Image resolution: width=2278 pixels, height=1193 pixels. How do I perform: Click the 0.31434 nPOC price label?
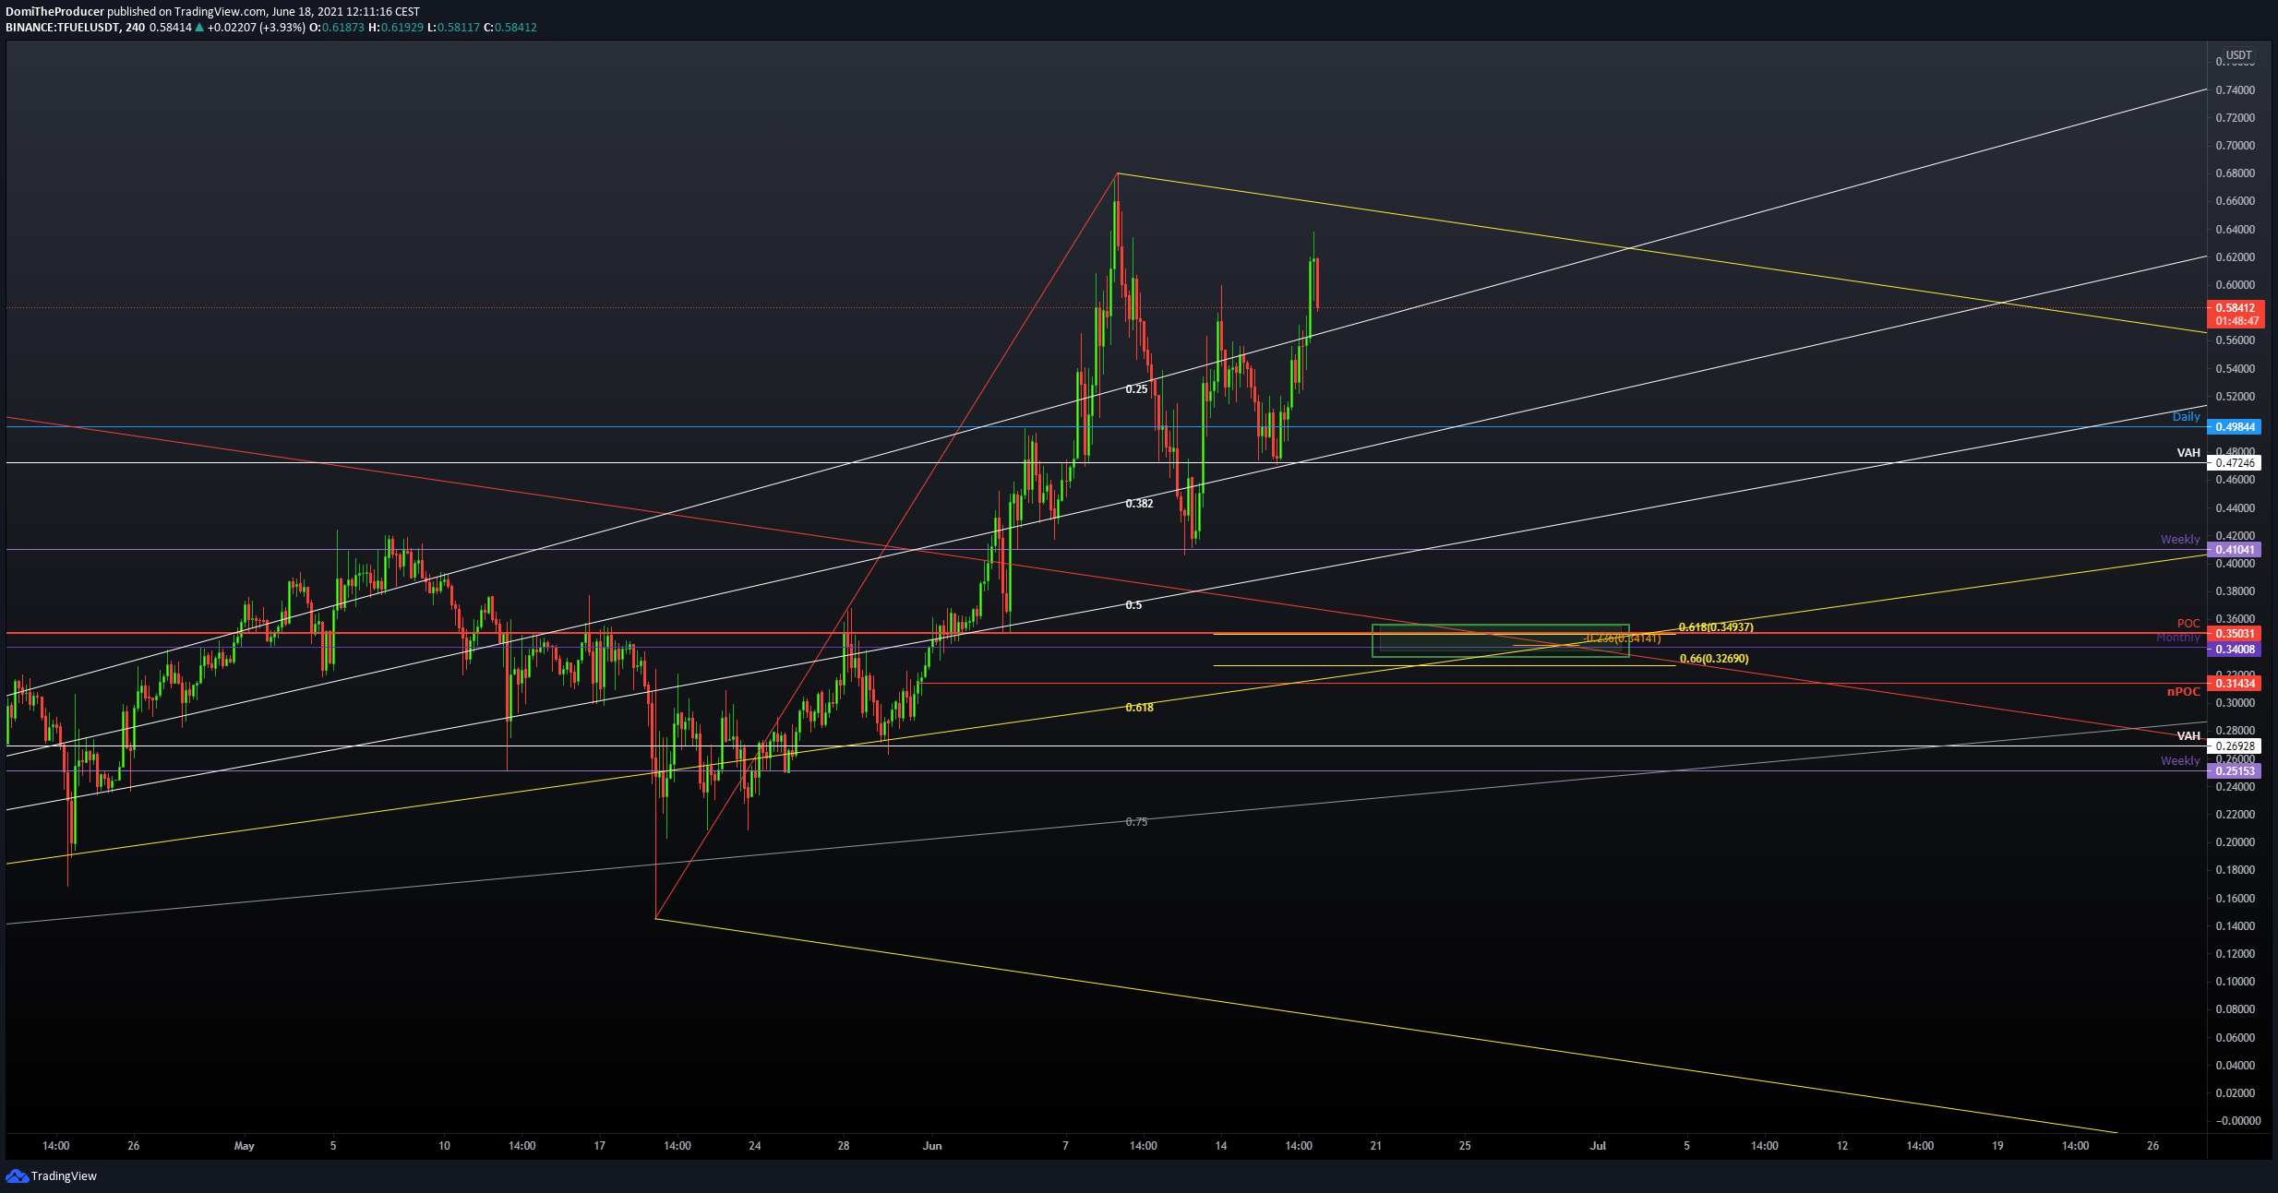click(x=2235, y=684)
